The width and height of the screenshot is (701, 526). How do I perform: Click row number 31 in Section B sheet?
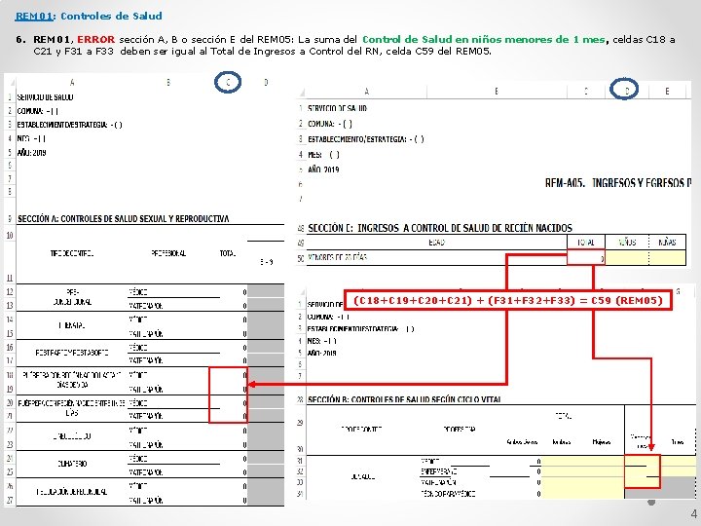click(300, 461)
